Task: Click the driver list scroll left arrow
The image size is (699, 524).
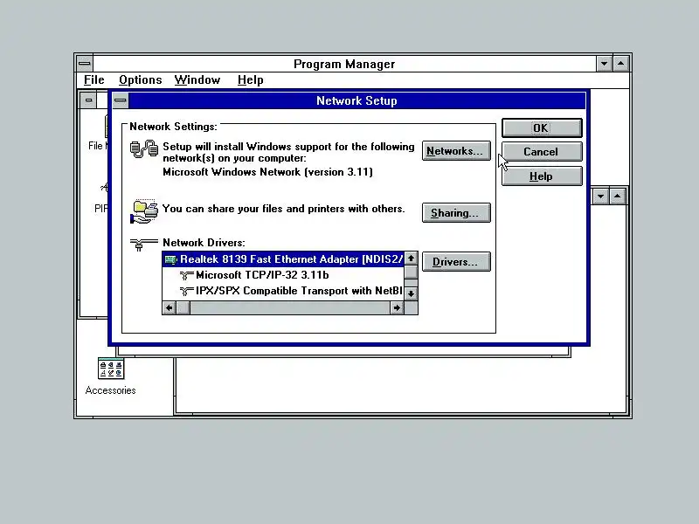Action: 170,308
